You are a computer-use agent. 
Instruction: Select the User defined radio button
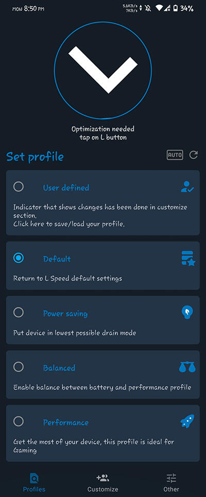19,186
